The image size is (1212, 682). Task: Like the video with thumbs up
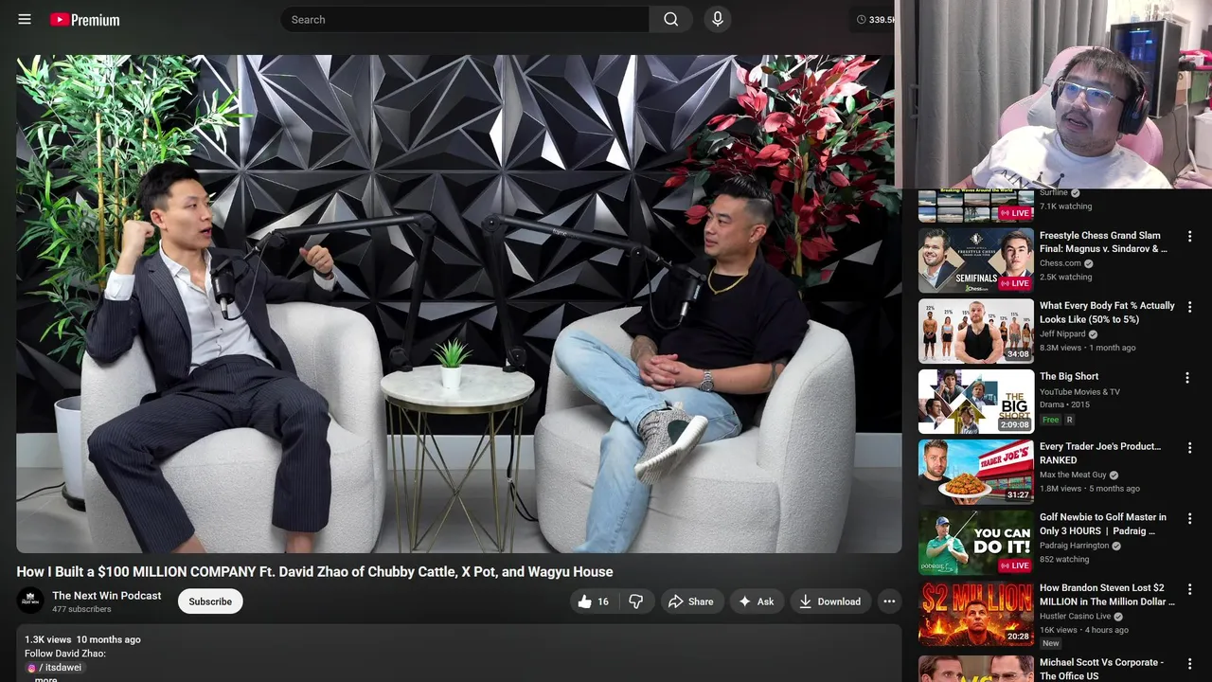tap(593, 601)
